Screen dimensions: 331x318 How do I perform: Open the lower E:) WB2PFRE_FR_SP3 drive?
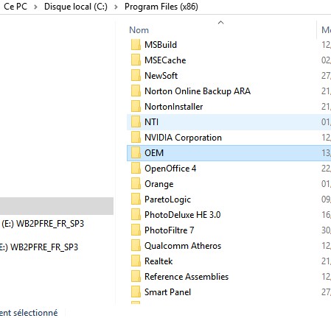[39, 247]
